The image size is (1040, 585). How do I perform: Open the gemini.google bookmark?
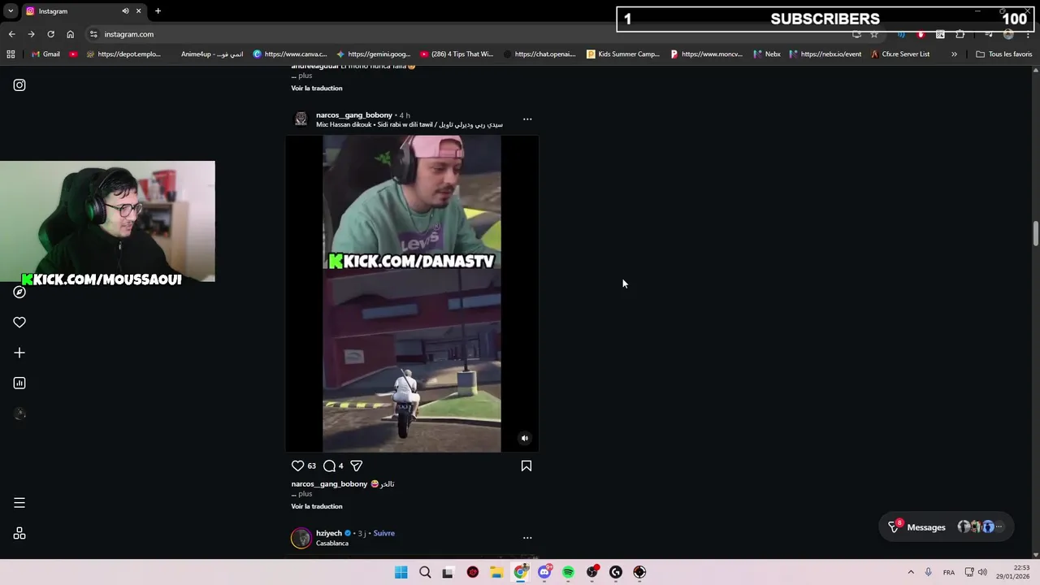[374, 54]
